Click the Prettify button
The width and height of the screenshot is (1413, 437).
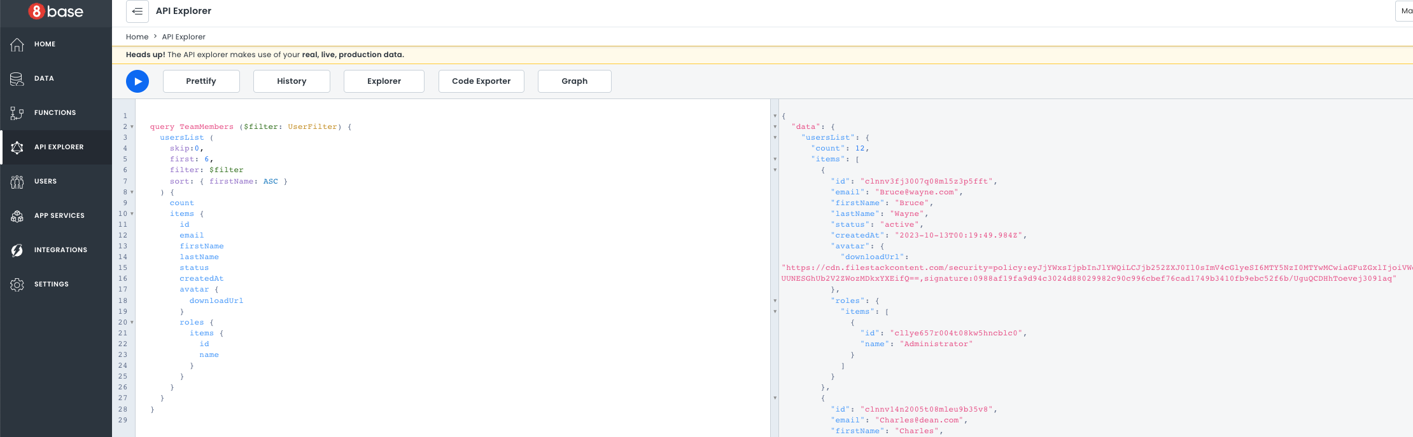(x=201, y=81)
